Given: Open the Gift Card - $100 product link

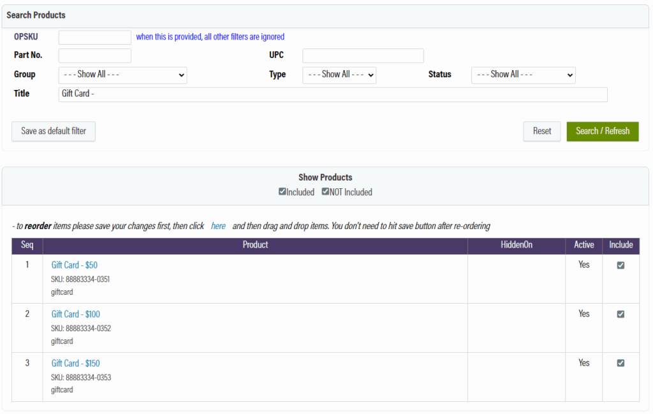Looking at the screenshot, I should click(x=76, y=314).
